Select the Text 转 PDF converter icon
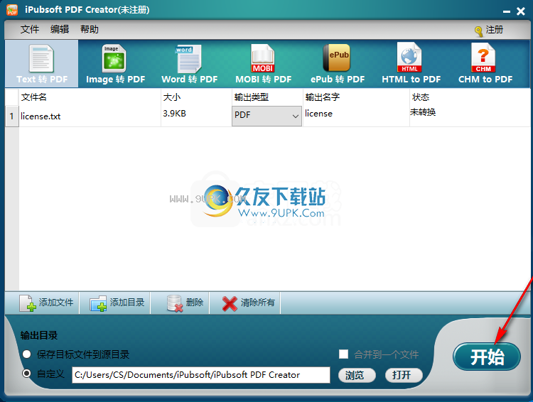 [41, 64]
